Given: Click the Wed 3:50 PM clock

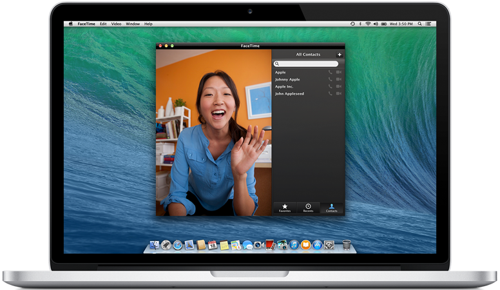Looking at the screenshot, I should point(401,24).
